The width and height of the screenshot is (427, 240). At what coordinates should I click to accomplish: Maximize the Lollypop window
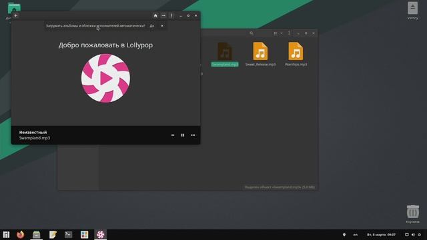(x=188, y=15)
